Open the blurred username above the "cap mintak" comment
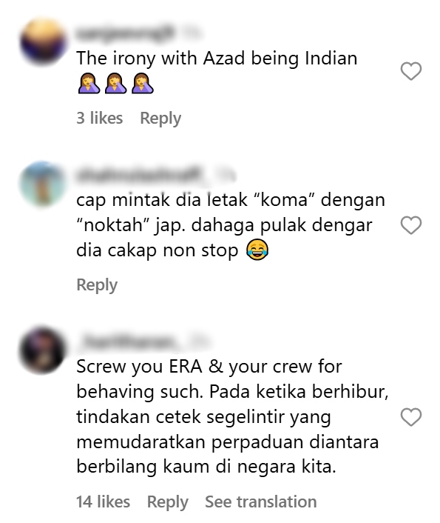 tap(140, 174)
